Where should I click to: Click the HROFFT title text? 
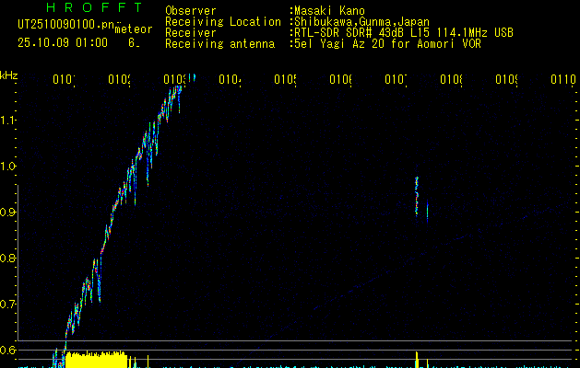(x=94, y=7)
